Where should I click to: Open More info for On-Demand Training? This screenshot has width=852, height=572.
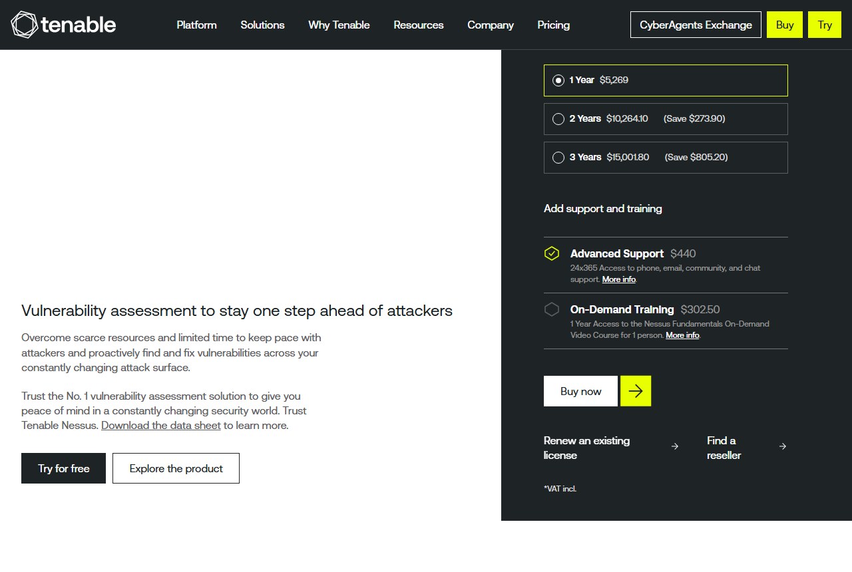(682, 335)
